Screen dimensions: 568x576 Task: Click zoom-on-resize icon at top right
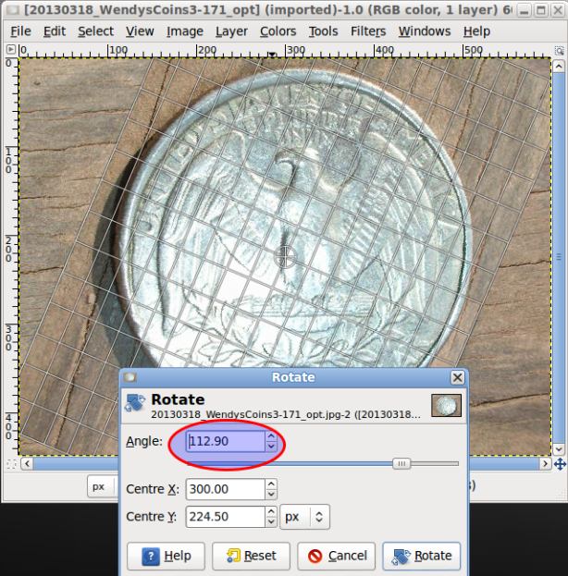pyautogui.click(x=559, y=50)
